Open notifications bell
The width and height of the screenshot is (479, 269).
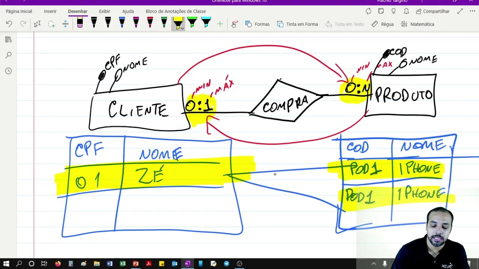point(406,11)
